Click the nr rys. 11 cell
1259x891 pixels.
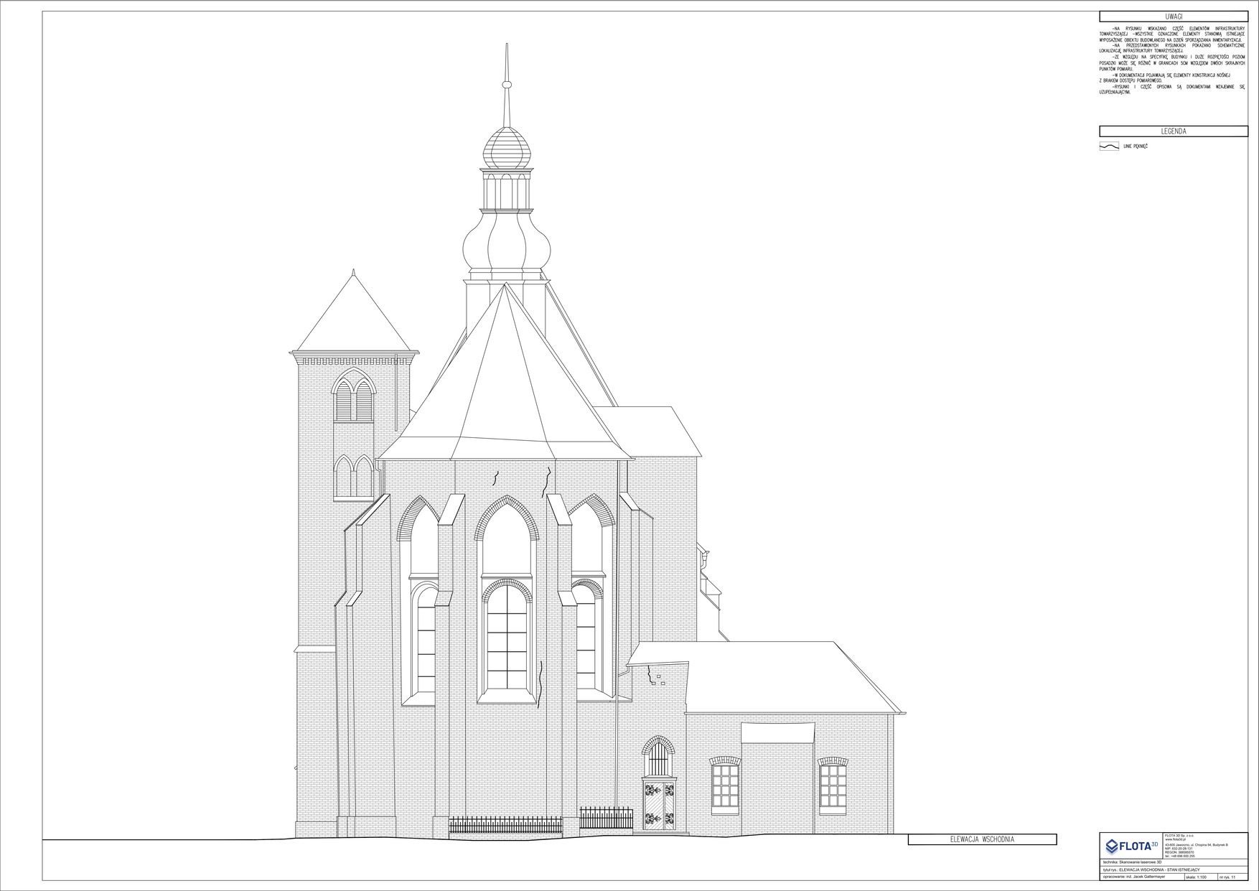point(1232,877)
